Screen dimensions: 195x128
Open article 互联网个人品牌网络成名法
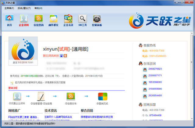point(58,117)
